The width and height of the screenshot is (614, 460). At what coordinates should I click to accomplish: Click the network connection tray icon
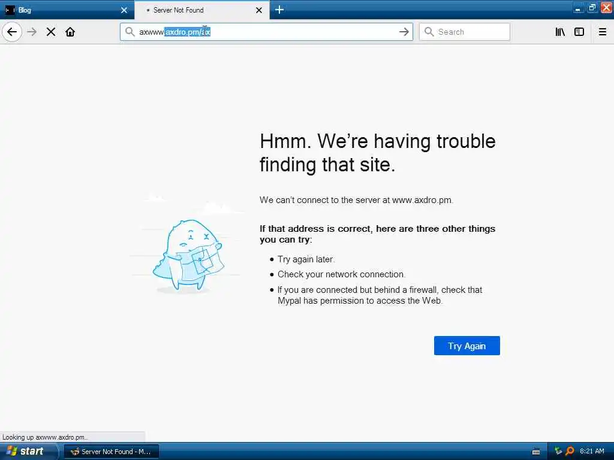point(558,451)
